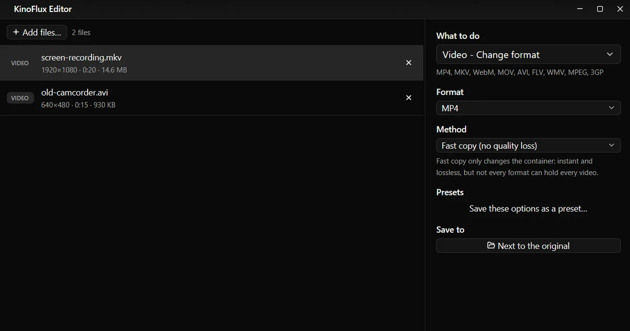
Task: Click the Presets heading
Action: coord(450,192)
